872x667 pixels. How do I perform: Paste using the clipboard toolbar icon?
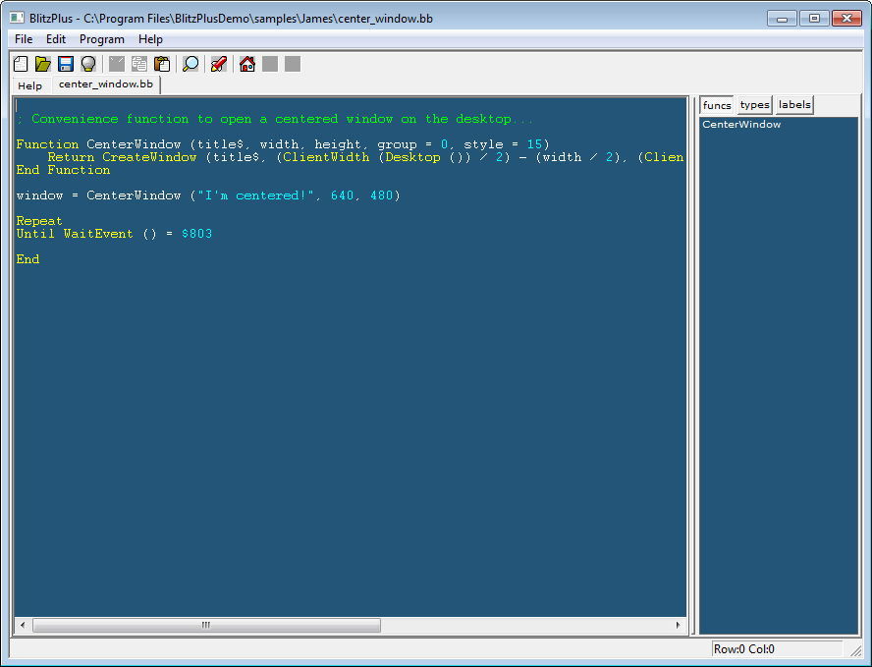(x=162, y=64)
